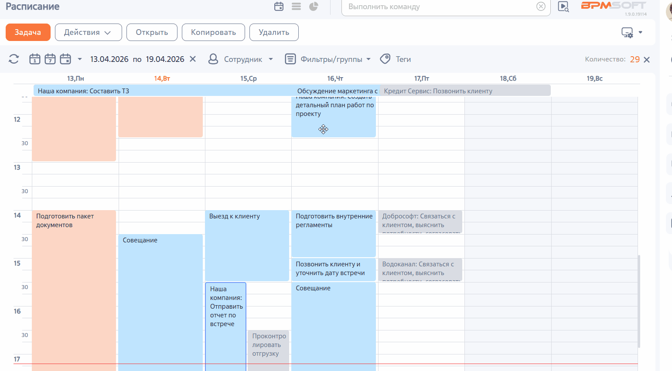Screen dimensions: 672x371
Task: Expand the view settings dropdown arrow
Action: [641, 32]
